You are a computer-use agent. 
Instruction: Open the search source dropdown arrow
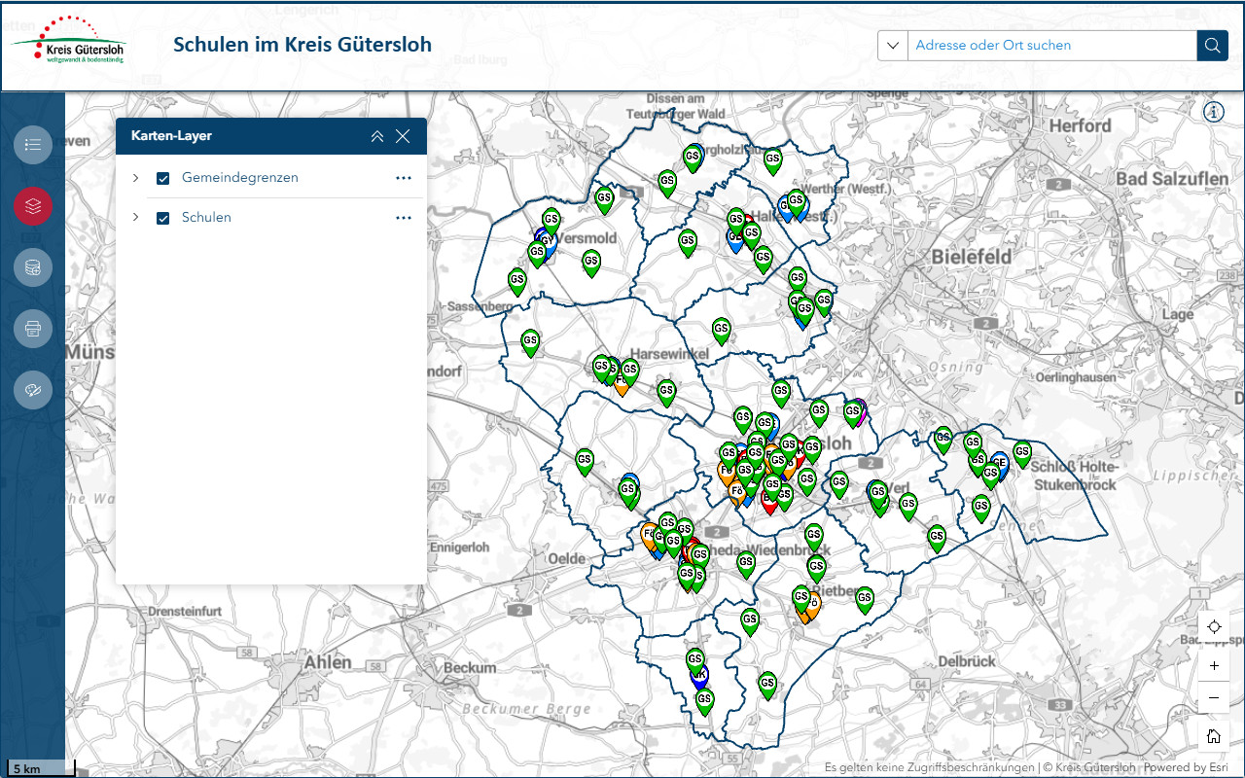(892, 46)
